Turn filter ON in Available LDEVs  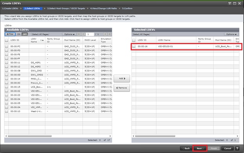pyautogui.click(x=19, y=34)
